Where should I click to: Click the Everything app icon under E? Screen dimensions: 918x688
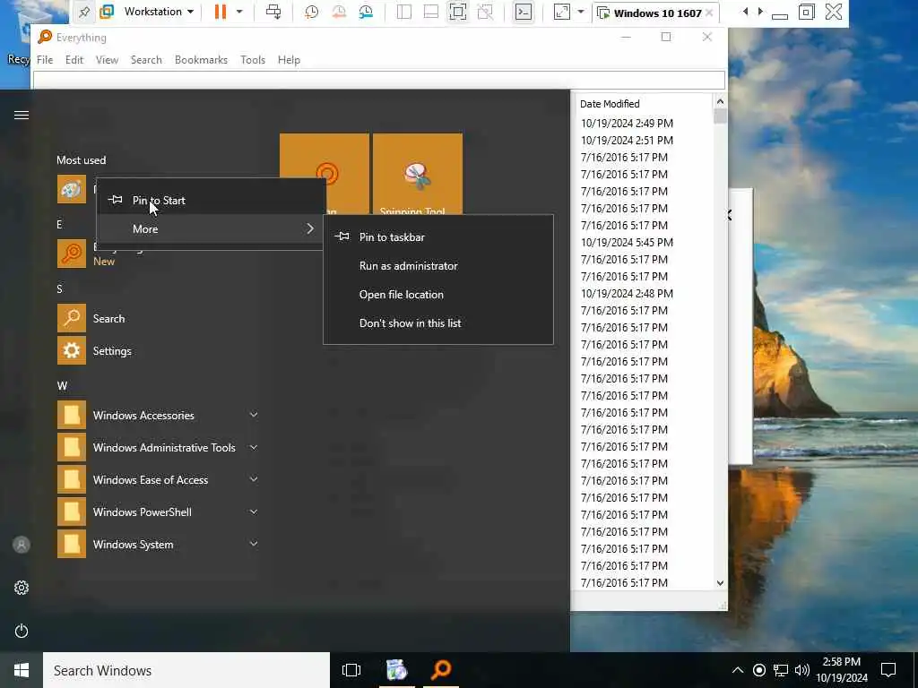[x=72, y=254]
